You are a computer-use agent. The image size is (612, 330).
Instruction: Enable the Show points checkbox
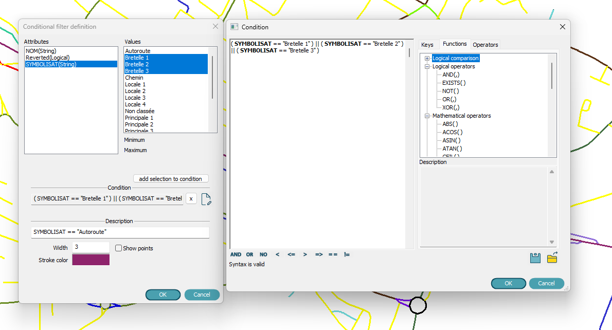tap(119, 248)
